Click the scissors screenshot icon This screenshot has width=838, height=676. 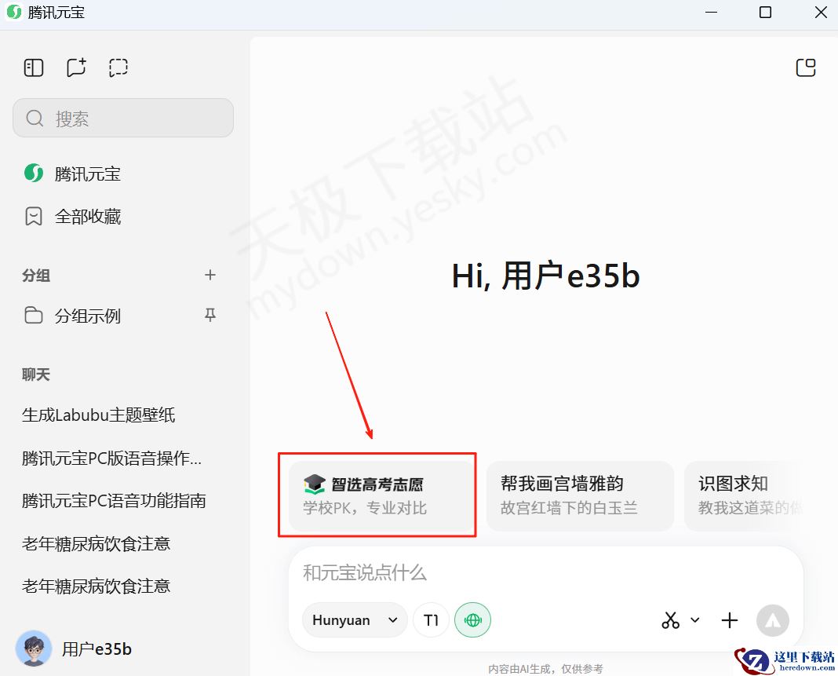tap(670, 619)
